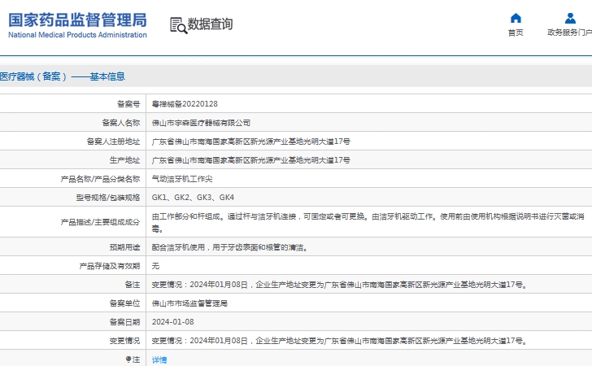Click the 备案人注册地址 field label
The width and height of the screenshot is (592, 366).
(113, 142)
